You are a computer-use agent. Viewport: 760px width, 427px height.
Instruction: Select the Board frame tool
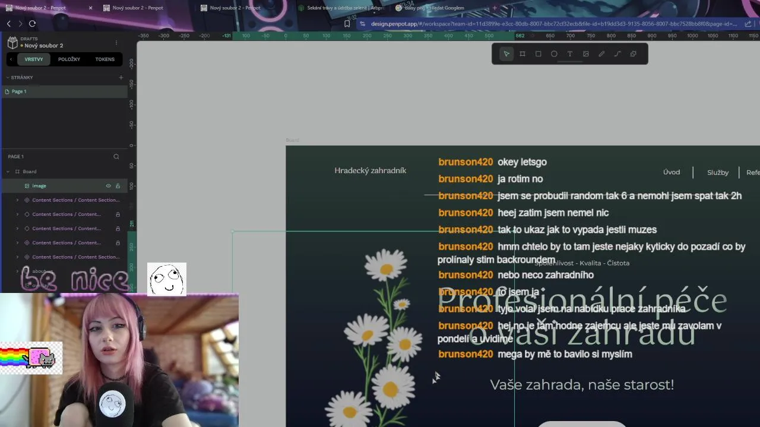(522, 54)
